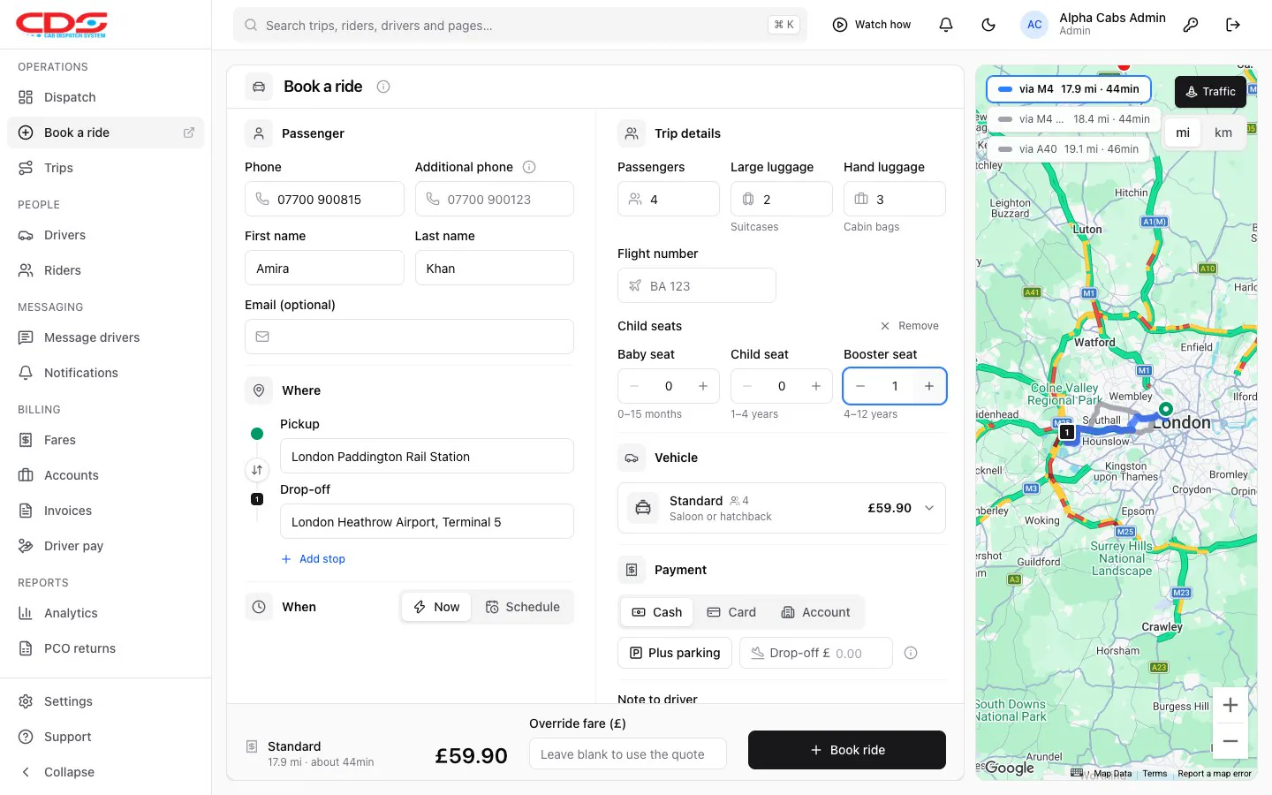Switch map distance units to mi

tap(1183, 132)
